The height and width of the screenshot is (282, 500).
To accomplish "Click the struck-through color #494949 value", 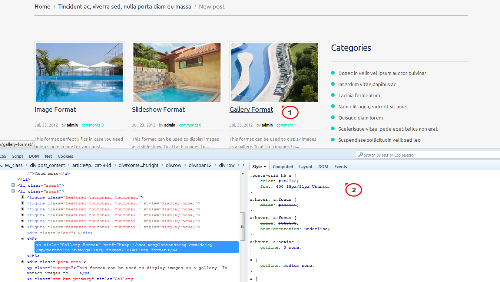I will (x=288, y=205).
